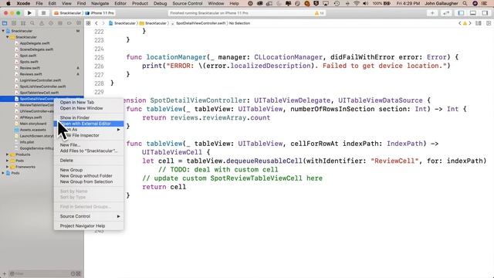Show the Source Control navigator
The image size is (494, 278).
[14, 23]
